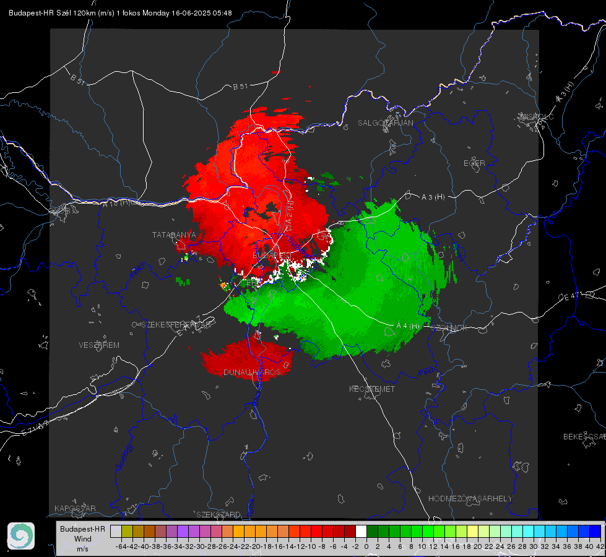The image size is (606, 557).
Task: Click the SZÉKESFEHÉRVÁR city label
Action: 176,325
